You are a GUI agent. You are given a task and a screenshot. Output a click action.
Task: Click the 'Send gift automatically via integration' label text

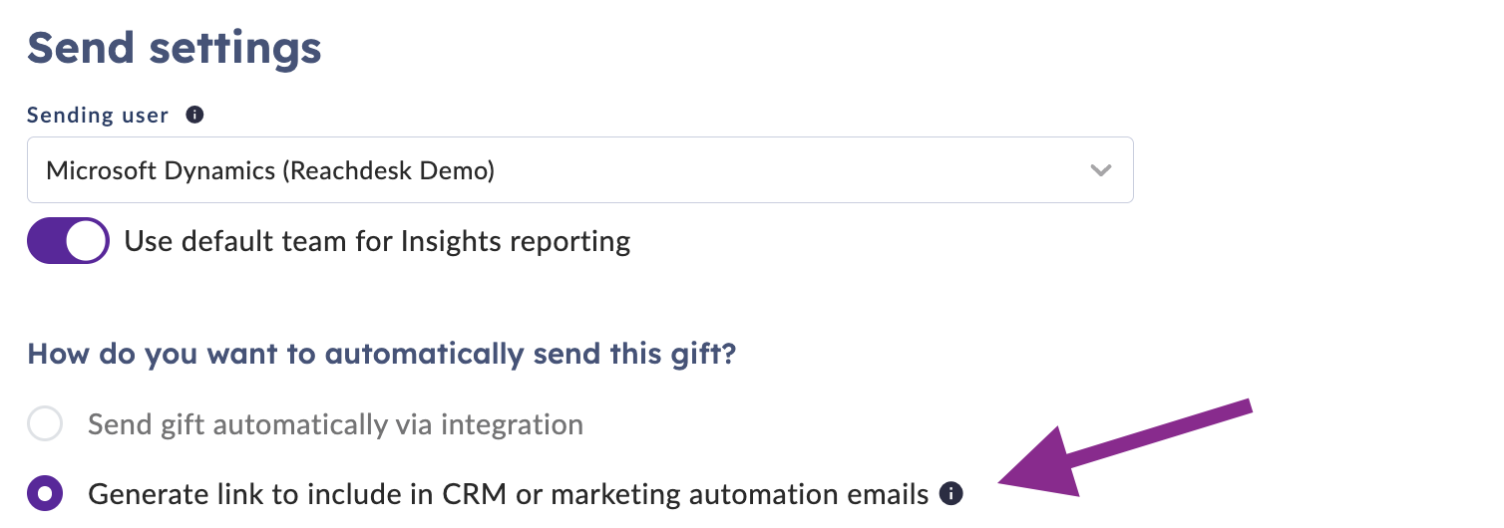click(x=335, y=425)
